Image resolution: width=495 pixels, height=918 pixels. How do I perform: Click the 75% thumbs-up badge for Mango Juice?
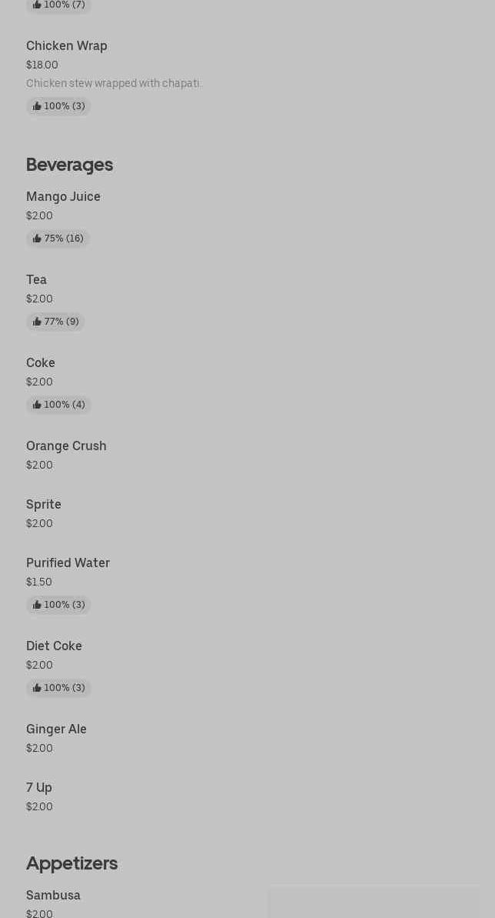pyautogui.click(x=58, y=239)
